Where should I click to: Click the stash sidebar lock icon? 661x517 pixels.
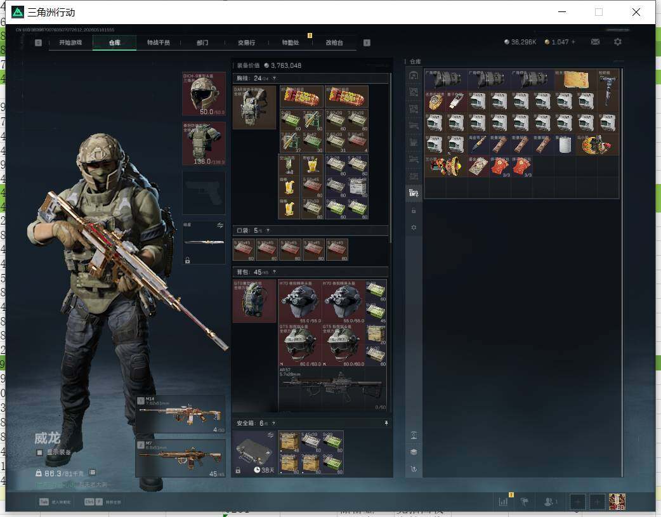[414, 211]
